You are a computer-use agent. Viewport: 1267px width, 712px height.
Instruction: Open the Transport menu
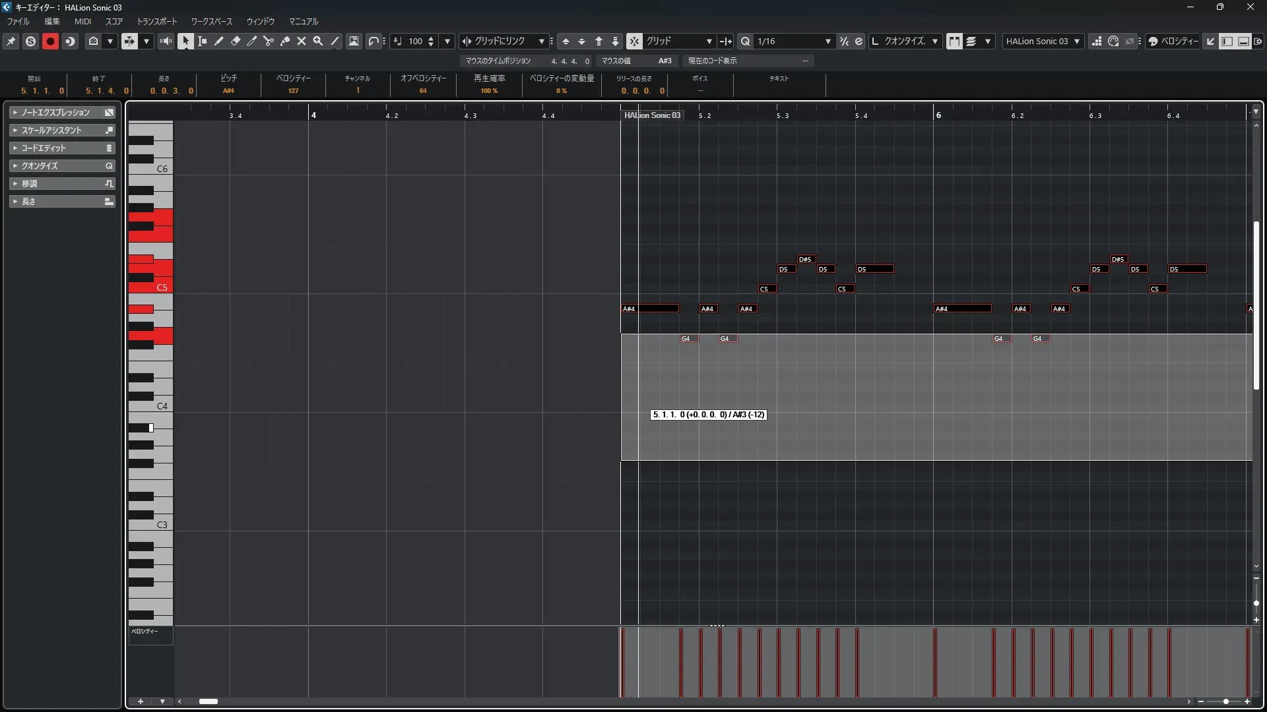coord(156,21)
